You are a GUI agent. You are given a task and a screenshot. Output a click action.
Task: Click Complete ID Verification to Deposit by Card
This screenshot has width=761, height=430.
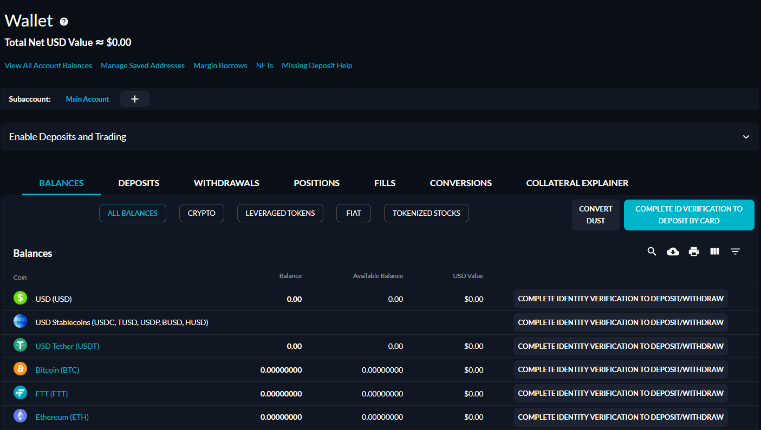(689, 215)
